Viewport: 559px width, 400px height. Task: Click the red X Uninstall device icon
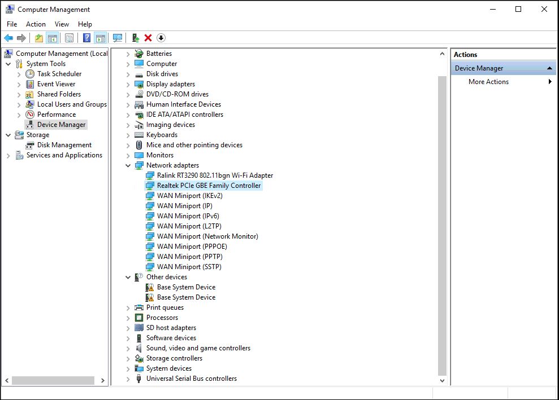pos(148,38)
